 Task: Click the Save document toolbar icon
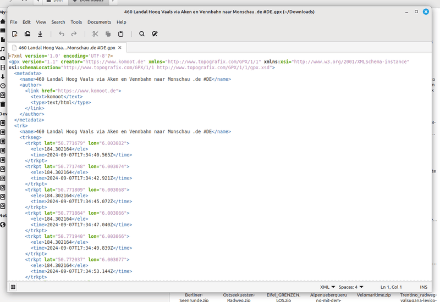(40, 34)
